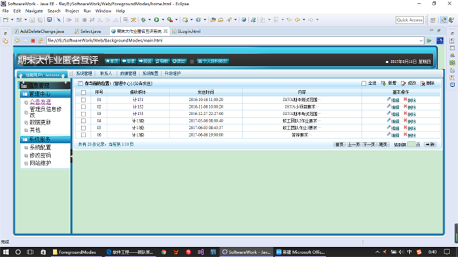Click the Cortana search circle on taskbar

pyautogui.click(x=18, y=252)
